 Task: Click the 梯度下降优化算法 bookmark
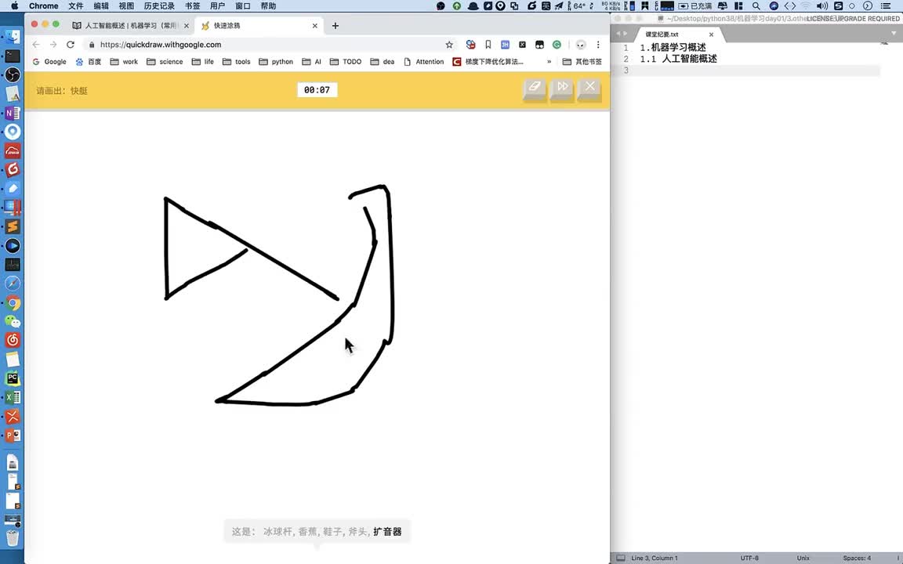click(488, 62)
